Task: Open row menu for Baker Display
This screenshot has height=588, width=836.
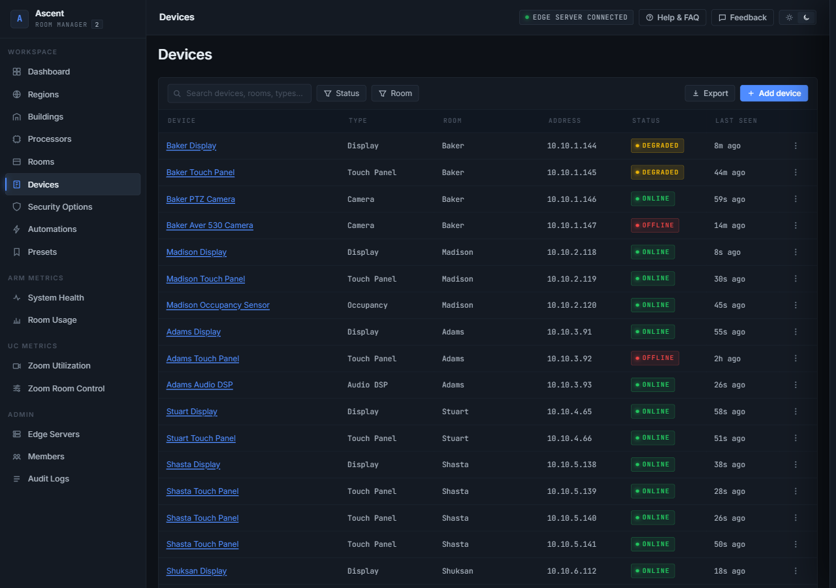Action: click(x=796, y=146)
